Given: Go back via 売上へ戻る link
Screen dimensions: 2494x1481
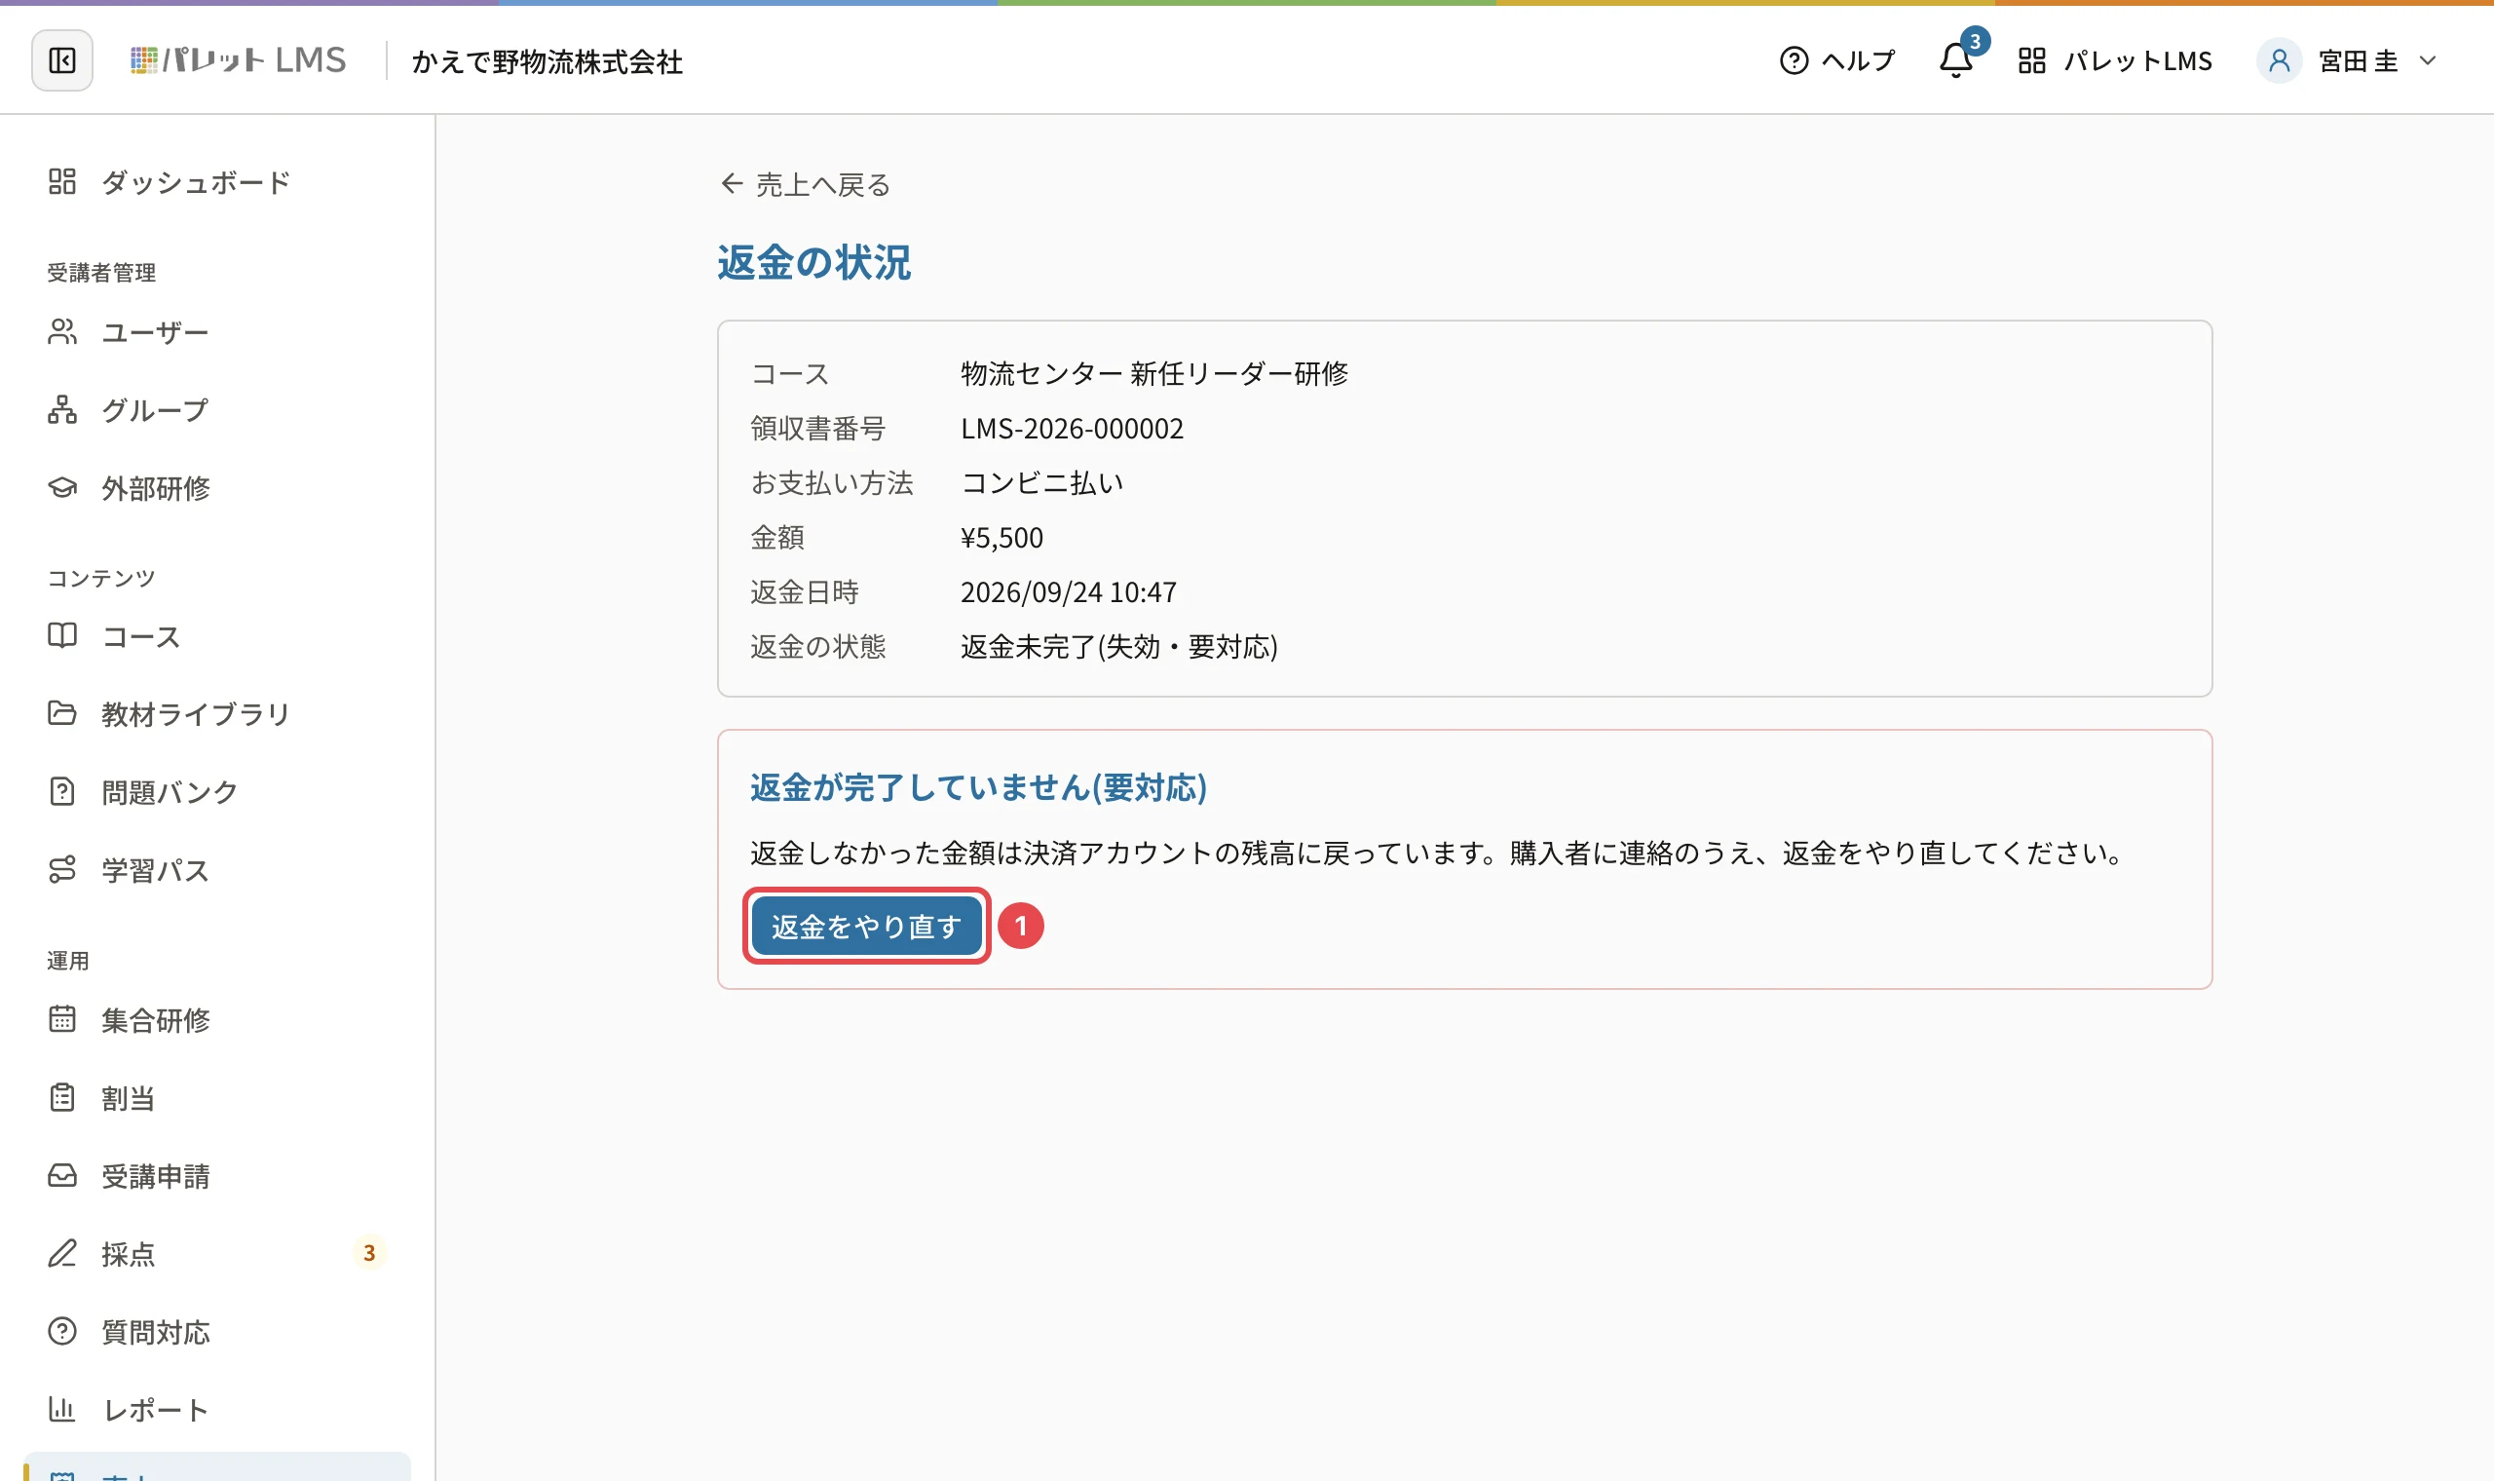Looking at the screenshot, I should pos(805,184).
